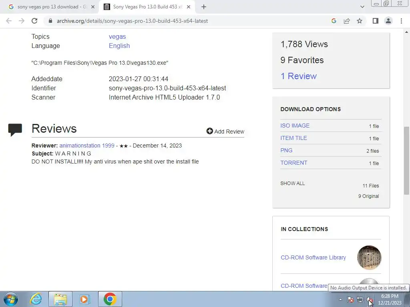Click the Reviews speech bubble icon
410x307 pixels.
[x=15, y=130]
